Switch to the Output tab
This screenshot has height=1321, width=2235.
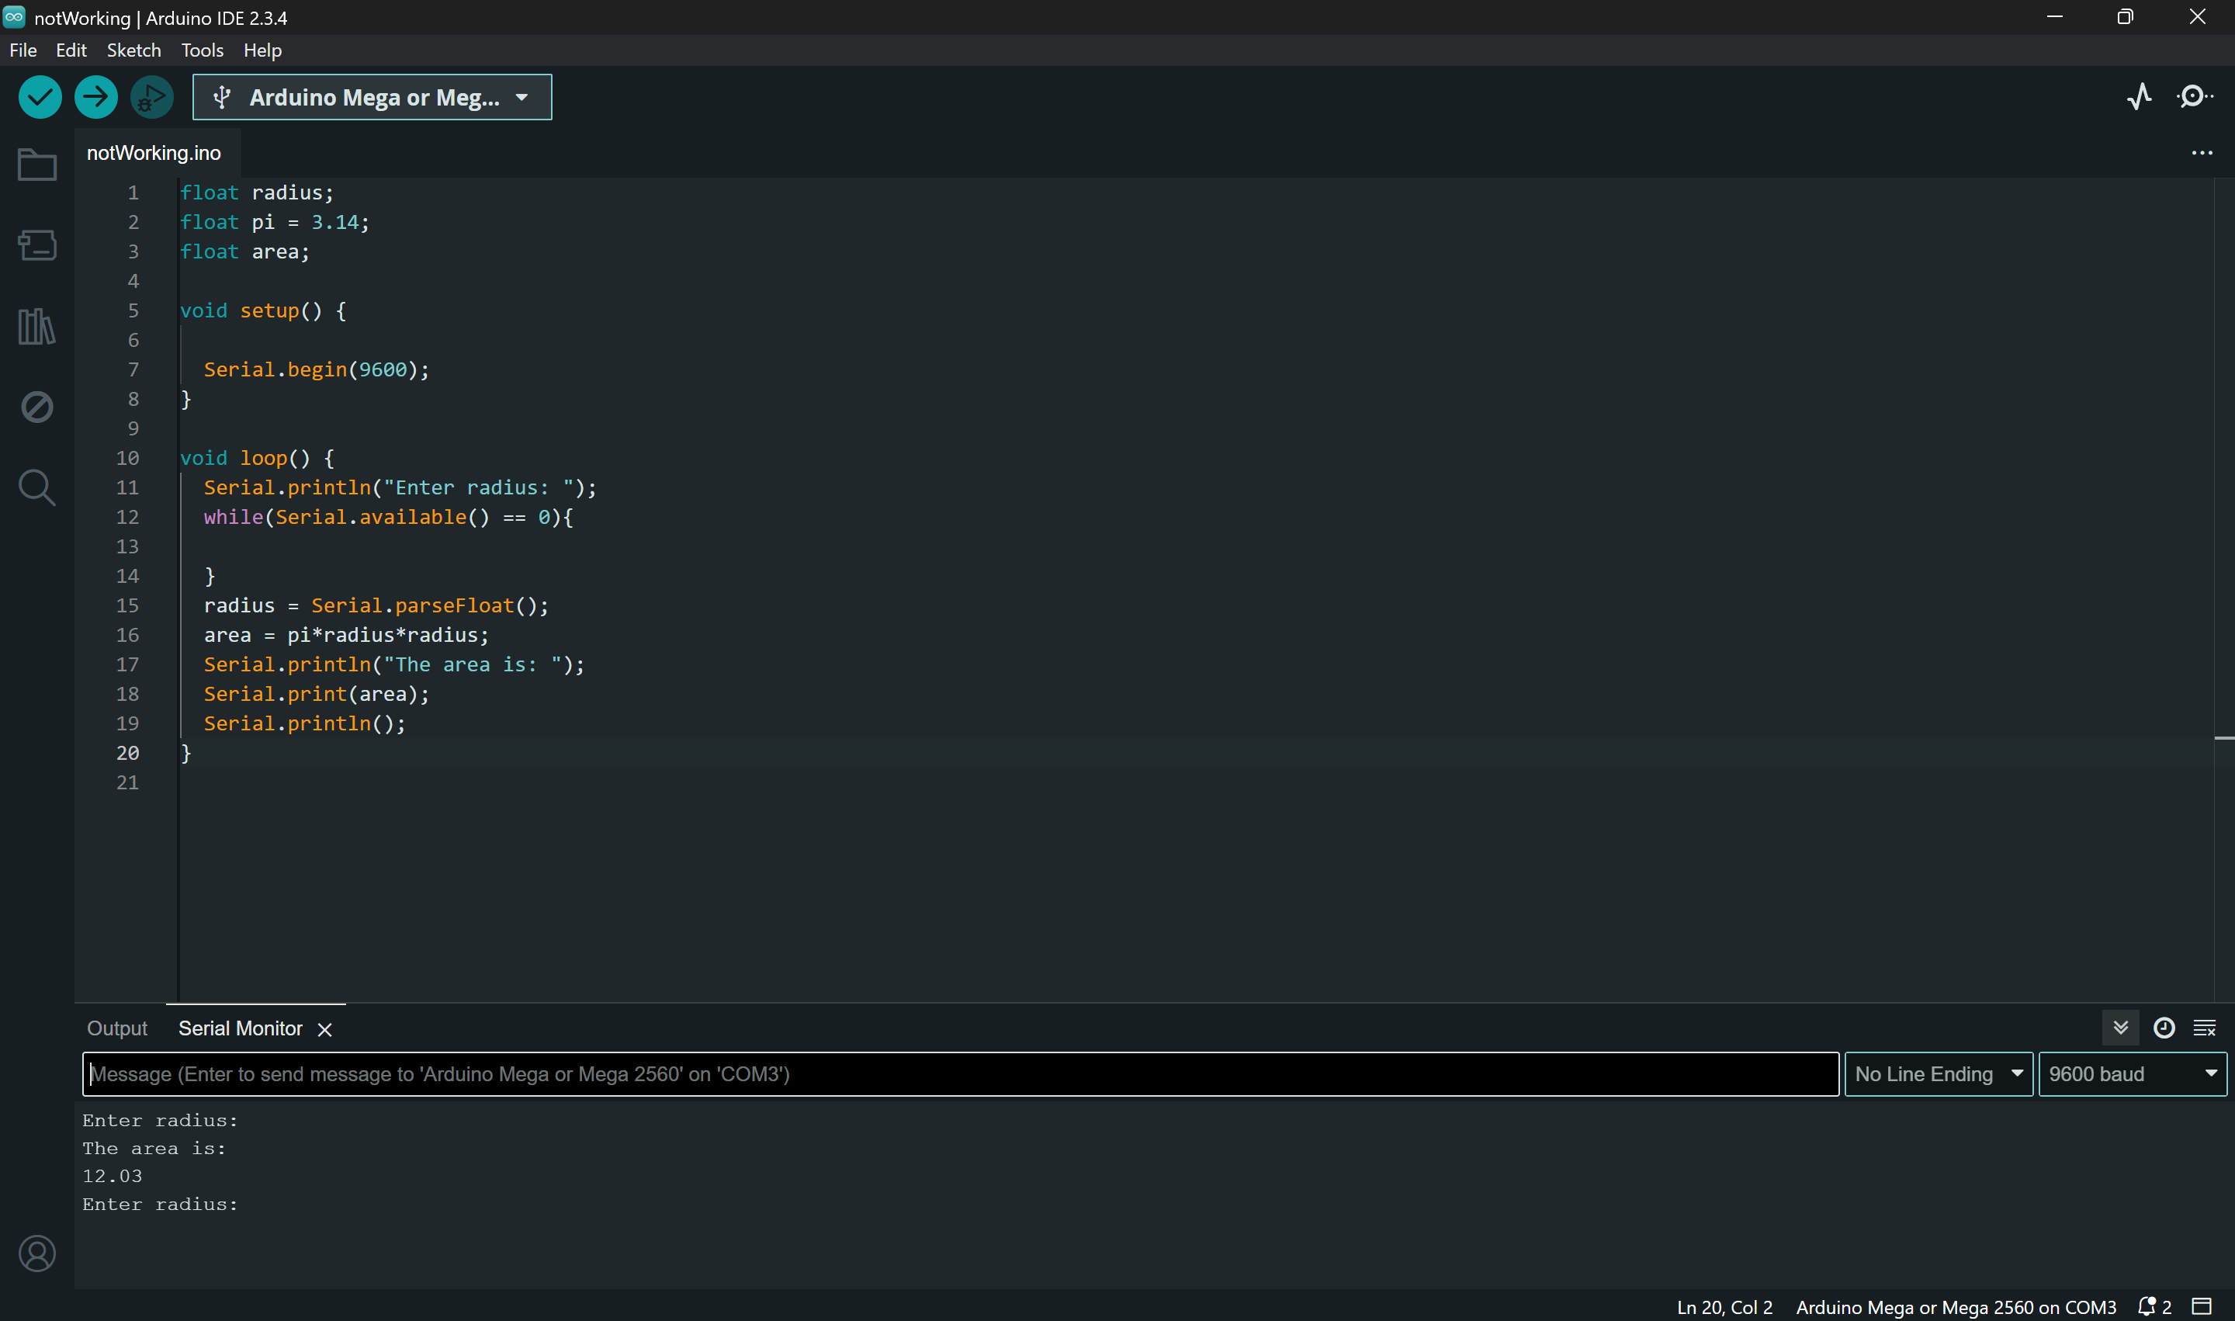(x=116, y=1028)
